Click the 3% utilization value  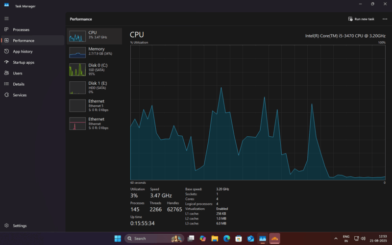[134, 196]
